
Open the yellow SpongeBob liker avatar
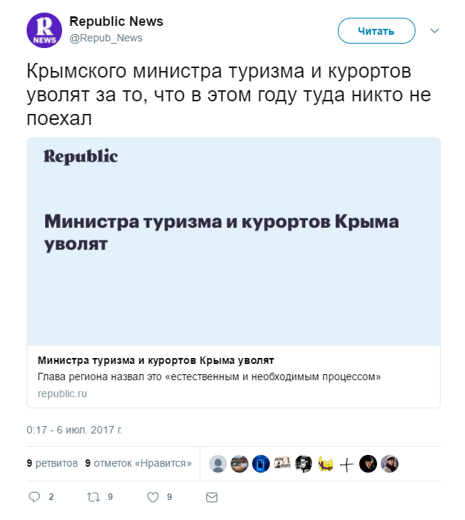click(x=325, y=464)
